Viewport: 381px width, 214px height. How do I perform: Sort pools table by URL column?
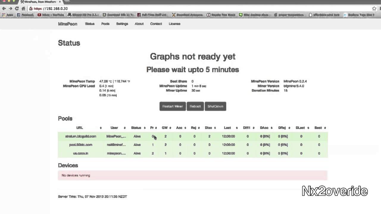click(x=80, y=128)
